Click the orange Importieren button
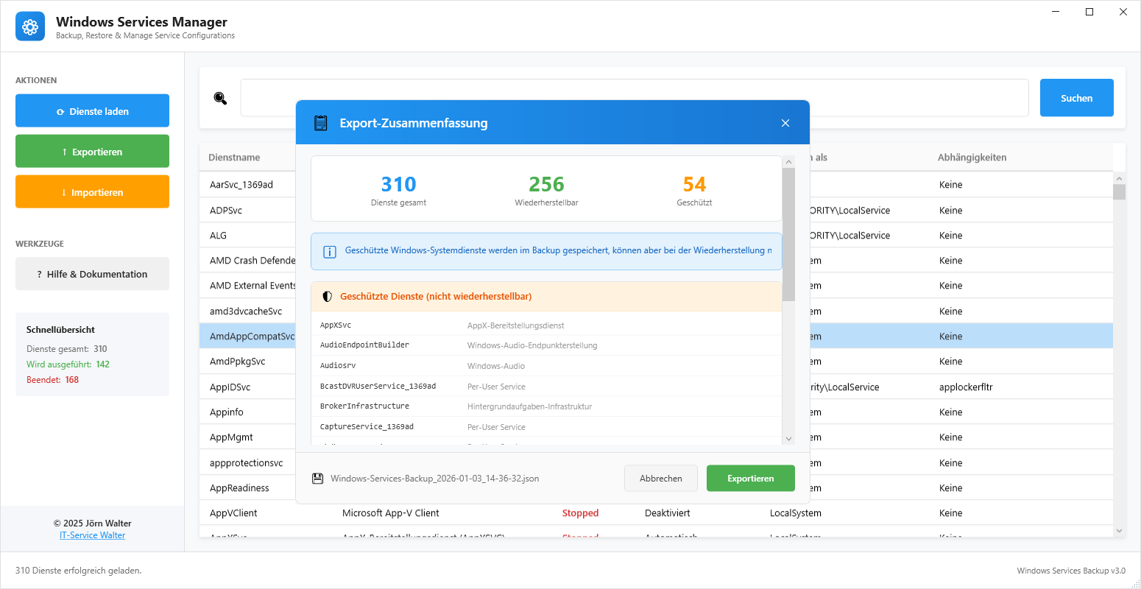 [x=92, y=192]
